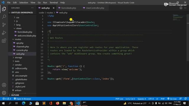This screenshot has height=106, width=189.
Task: Open the Terminal menu
Action: [x=54, y=3]
